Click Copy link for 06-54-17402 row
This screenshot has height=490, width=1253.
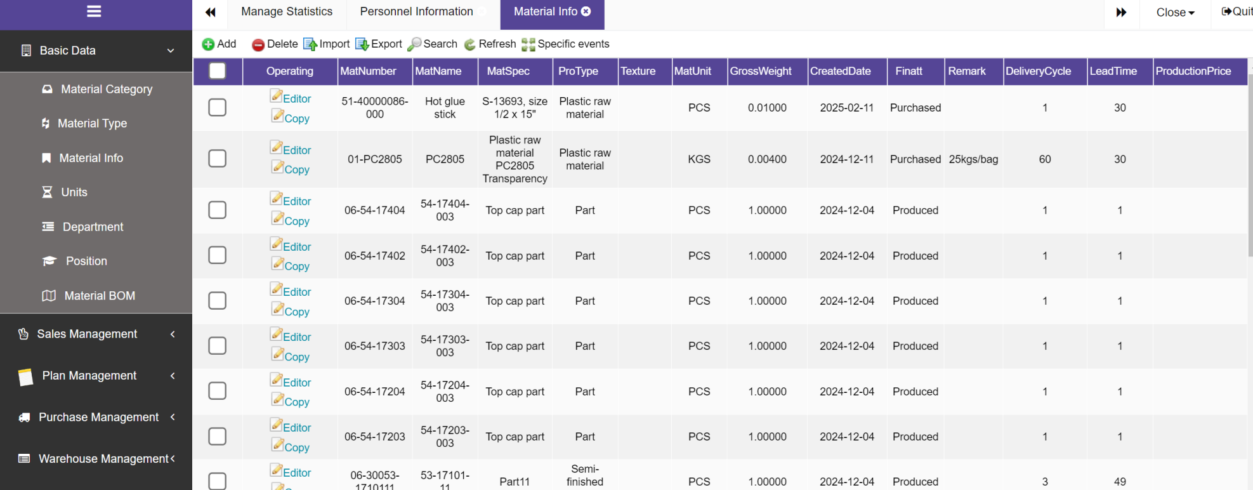tap(296, 267)
